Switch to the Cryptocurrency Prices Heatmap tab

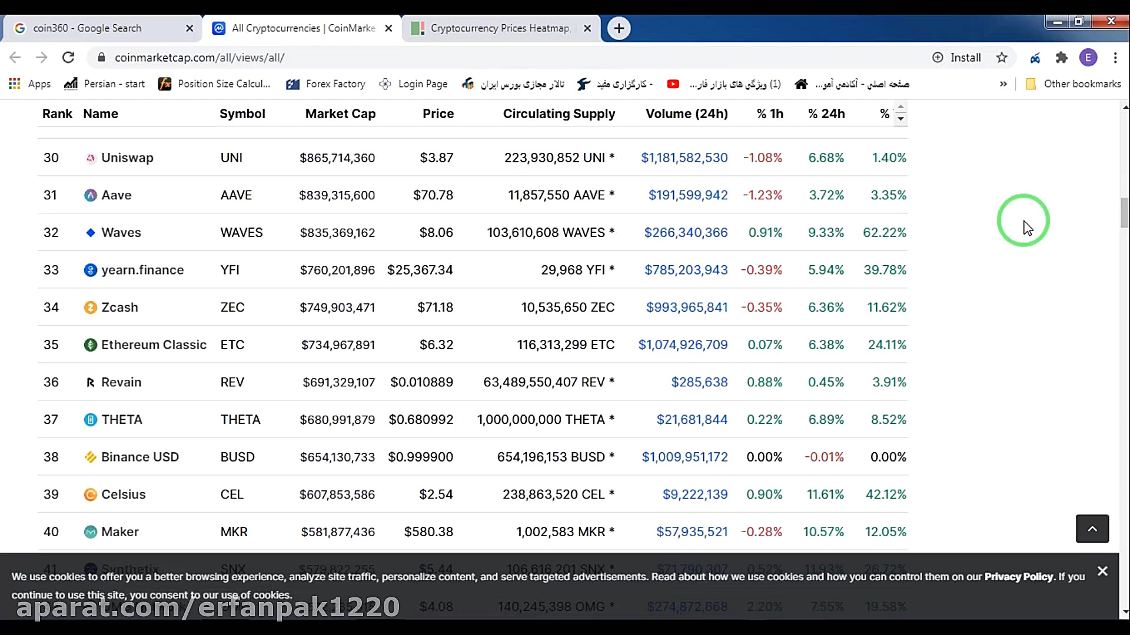click(500, 28)
